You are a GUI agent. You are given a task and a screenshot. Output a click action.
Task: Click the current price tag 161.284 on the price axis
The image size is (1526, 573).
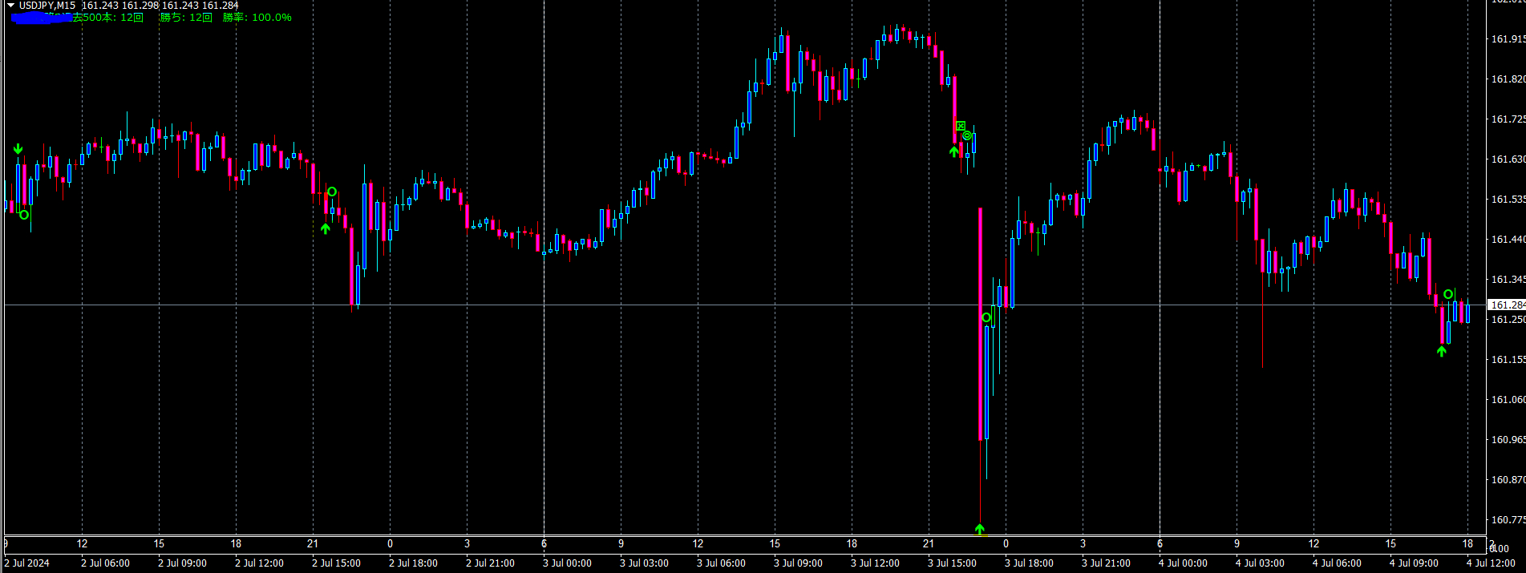pos(1506,305)
